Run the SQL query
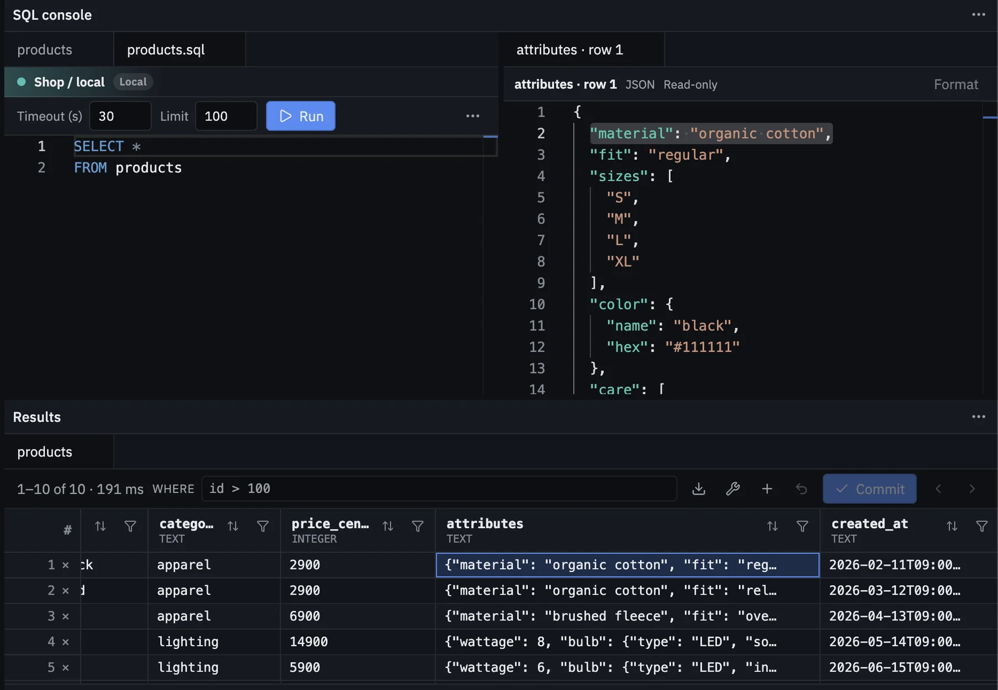Image resolution: width=998 pixels, height=690 pixels. (301, 116)
